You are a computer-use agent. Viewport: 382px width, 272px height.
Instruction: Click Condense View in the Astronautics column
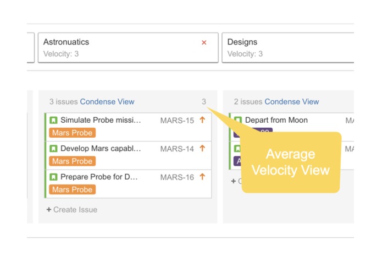[x=107, y=101]
